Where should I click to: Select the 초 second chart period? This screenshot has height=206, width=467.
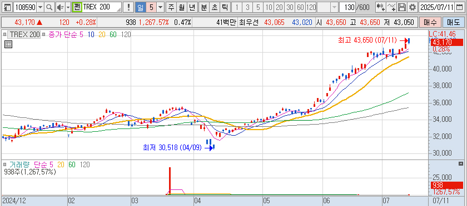(x=214, y=7)
